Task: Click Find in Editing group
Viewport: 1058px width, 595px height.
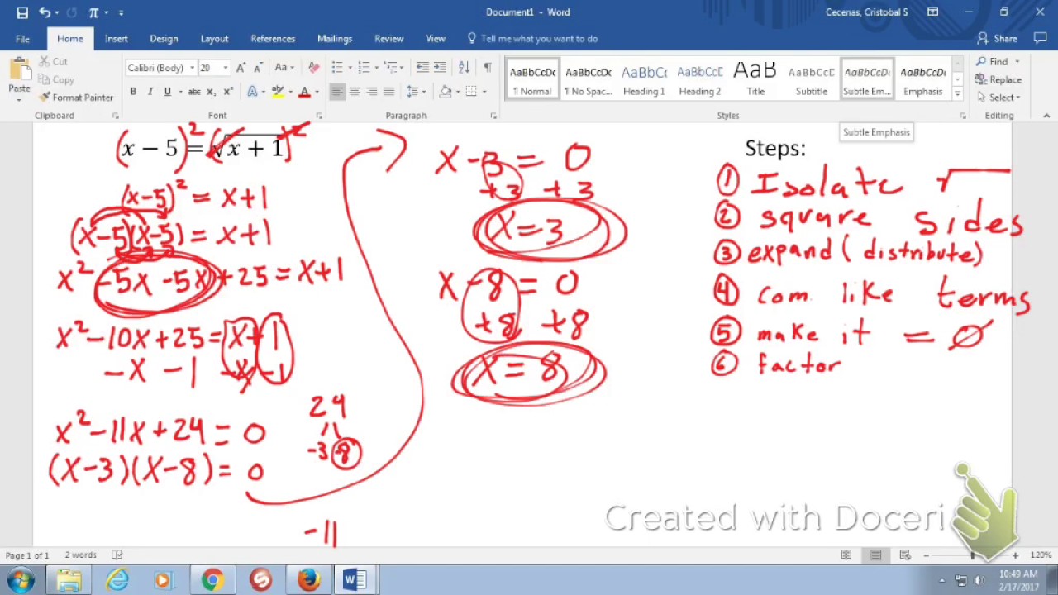Action: [x=998, y=62]
